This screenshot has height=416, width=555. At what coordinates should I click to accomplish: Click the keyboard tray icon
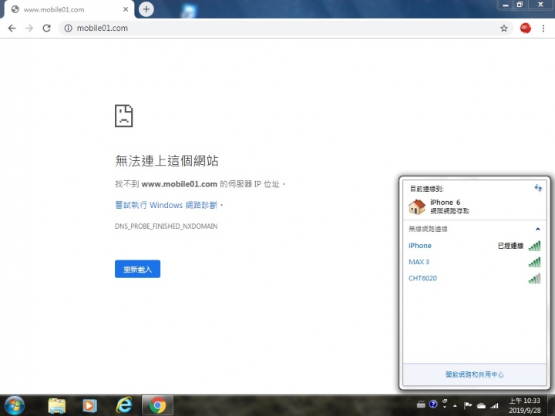point(421,404)
